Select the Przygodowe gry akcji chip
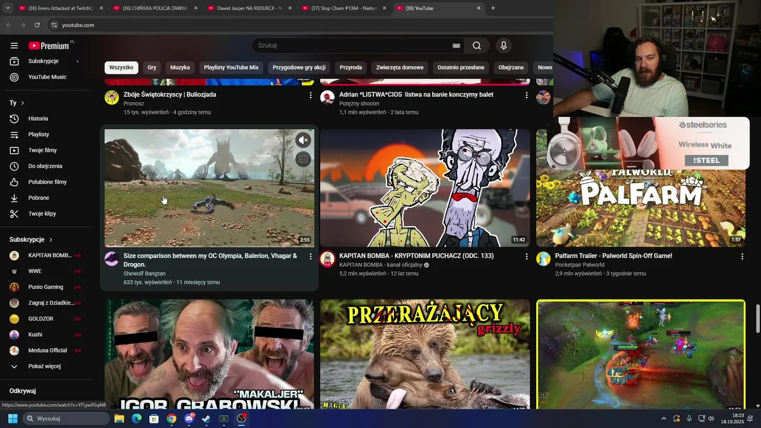 pyautogui.click(x=299, y=68)
